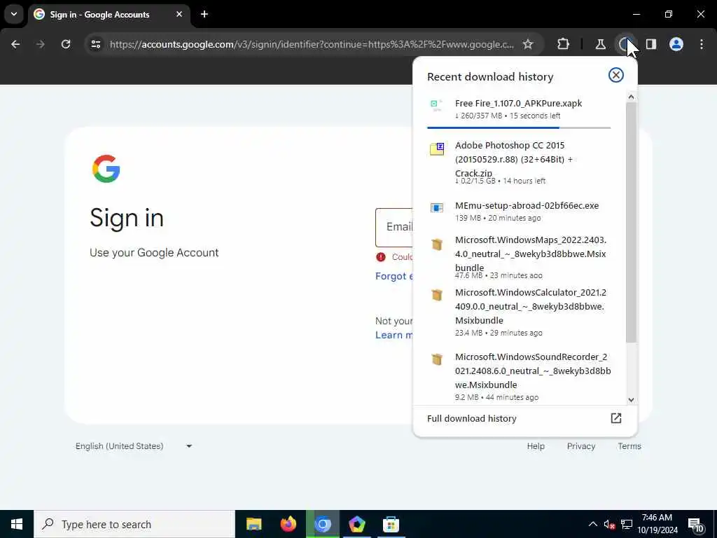Click the open-in-new-tab icon beside Full download history

tap(616, 418)
